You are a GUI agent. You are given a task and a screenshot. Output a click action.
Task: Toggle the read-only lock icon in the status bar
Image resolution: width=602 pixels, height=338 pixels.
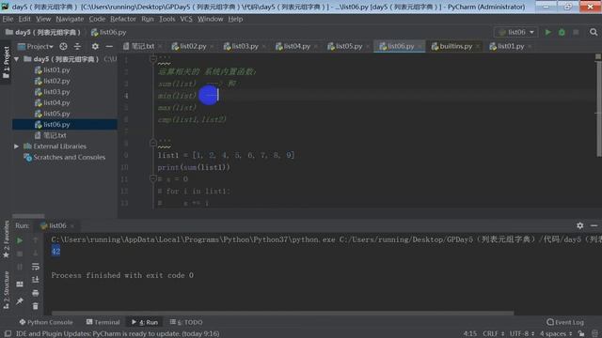tap(581, 334)
